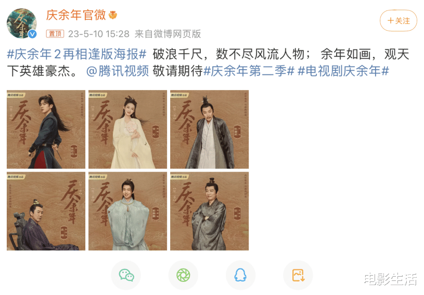Open hashtag #庆余年2再相逢版海报#

pos(76,54)
